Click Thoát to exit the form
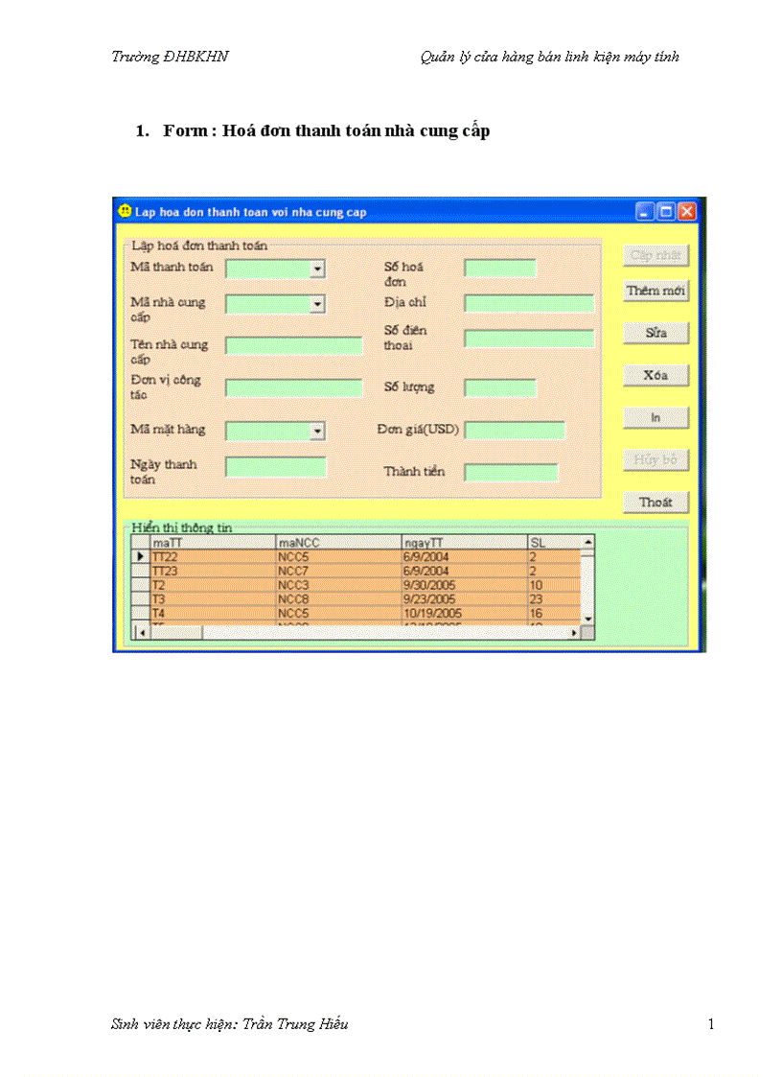The image size is (782, 1077). (x=655, y=502)
